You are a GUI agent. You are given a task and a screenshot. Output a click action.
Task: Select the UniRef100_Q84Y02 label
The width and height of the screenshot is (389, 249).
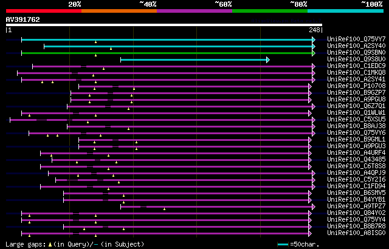coord(356,213)
